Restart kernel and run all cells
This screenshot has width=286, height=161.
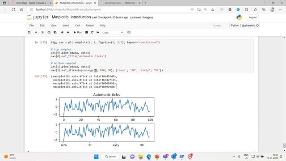[98, 32]
